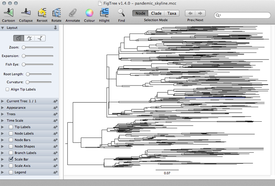Viewport: 275px width, 186px height.
Task: Uncheck the Scale Bar checkbox
Action: [11, 159]
